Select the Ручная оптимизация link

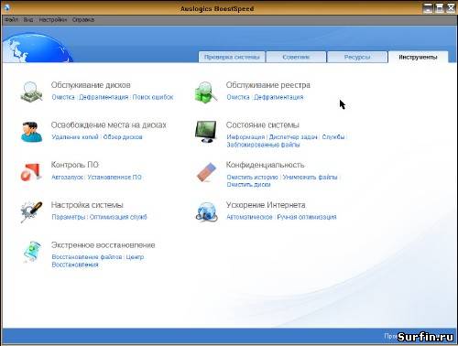[x=307, y=217]
